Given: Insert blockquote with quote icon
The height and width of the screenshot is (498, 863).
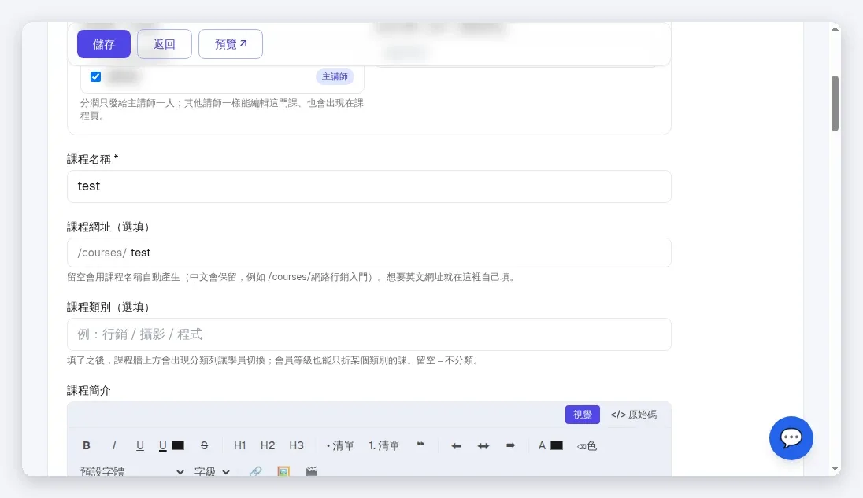Looking at the screenshot, I should point(420,445).
